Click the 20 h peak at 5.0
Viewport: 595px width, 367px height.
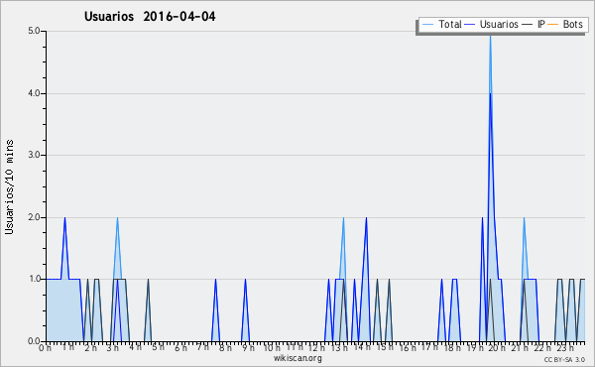(490, 36)
